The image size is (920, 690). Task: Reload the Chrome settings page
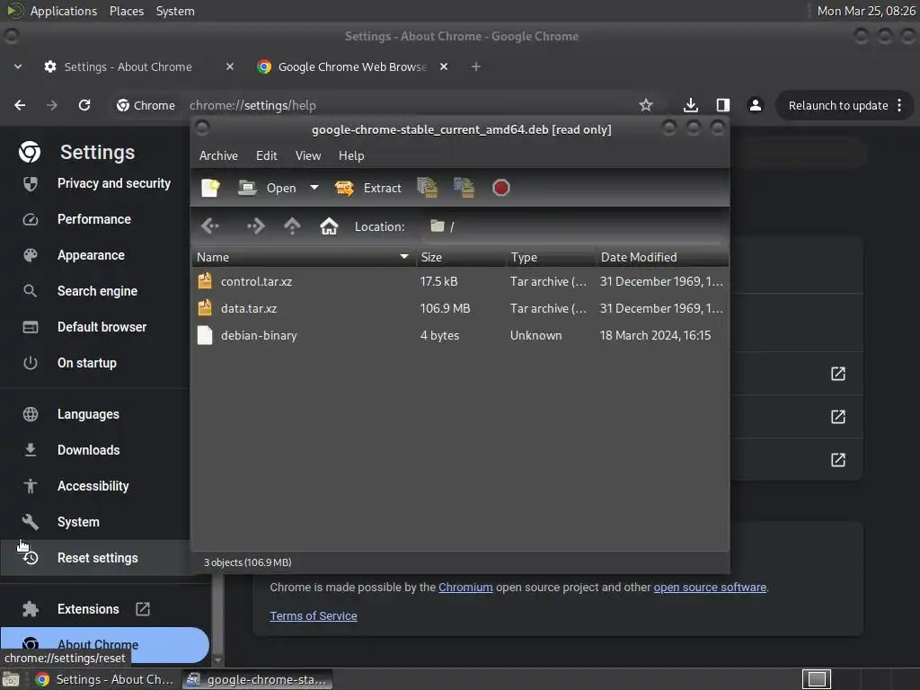pos(84,106)
